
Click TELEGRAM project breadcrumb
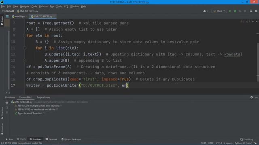point(8,11)
